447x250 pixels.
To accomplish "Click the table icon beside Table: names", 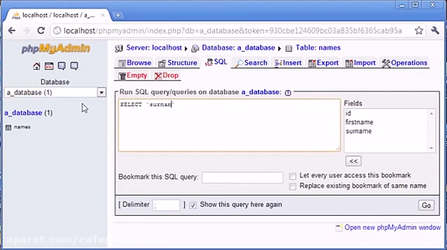I will (289, 49).
